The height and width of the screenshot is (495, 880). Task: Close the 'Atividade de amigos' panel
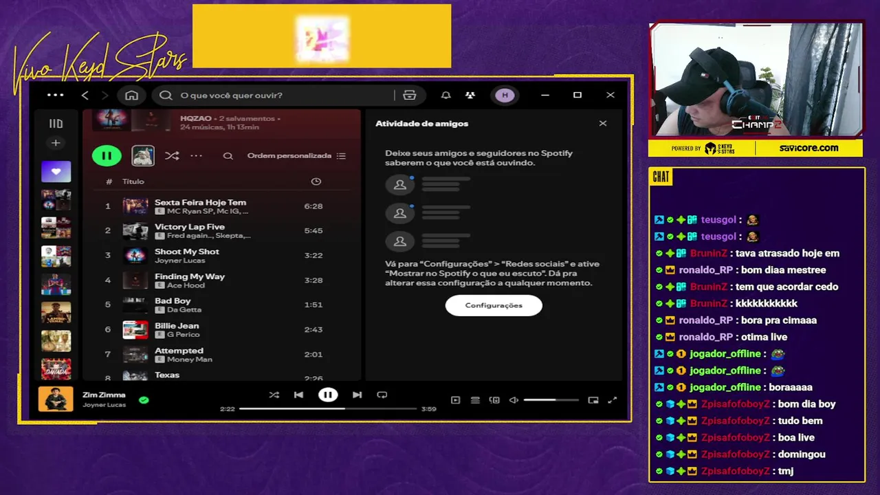coord(603,124)
